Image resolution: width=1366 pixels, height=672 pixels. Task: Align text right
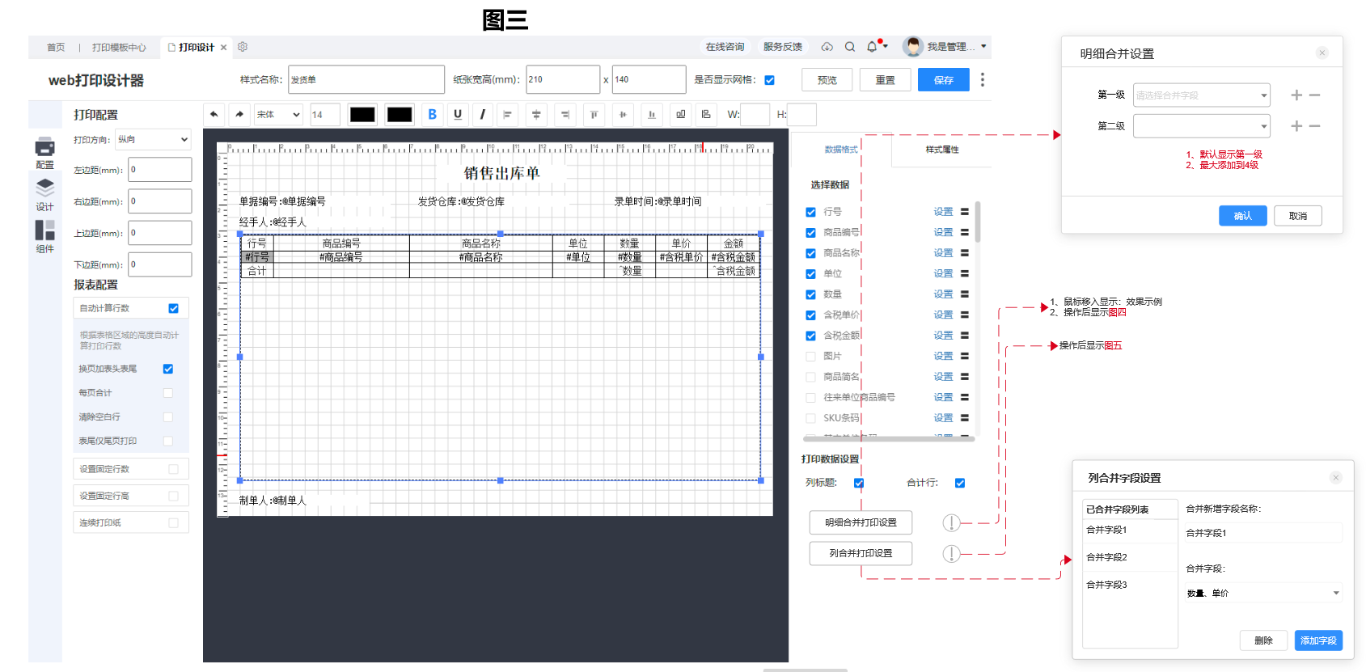[565, 115]
